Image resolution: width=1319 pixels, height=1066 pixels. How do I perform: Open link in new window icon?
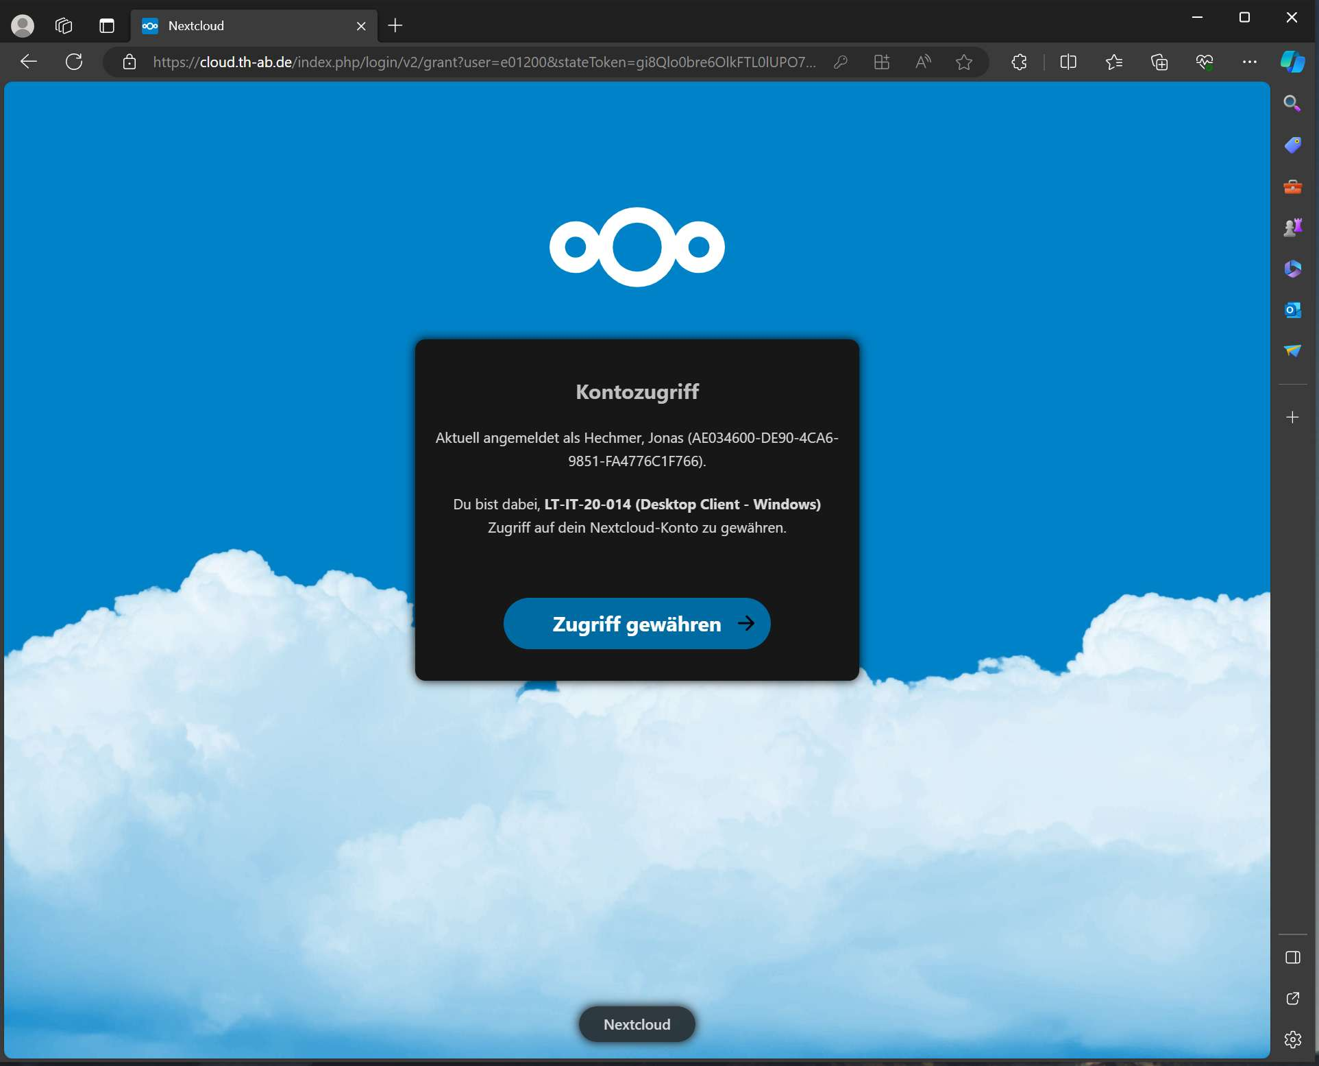click(1292, 999)
